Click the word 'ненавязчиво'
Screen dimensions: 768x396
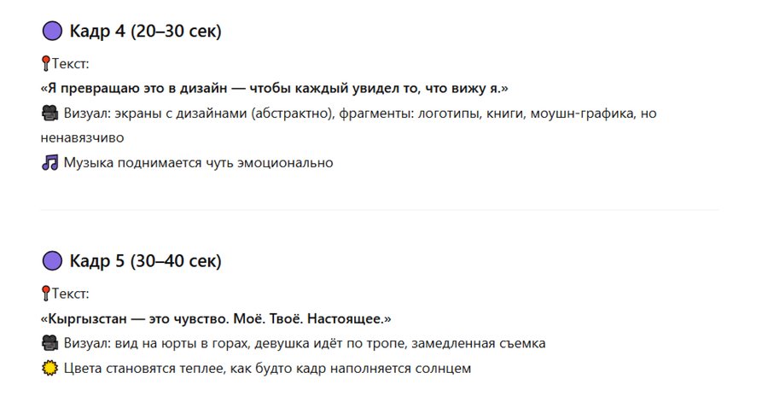[x=83, y=137]
